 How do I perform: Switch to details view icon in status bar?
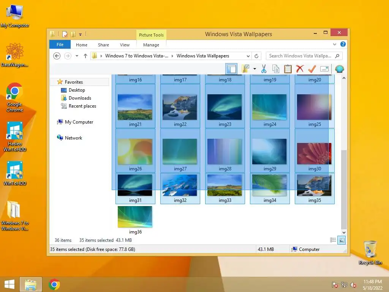[x=333, y=240]
